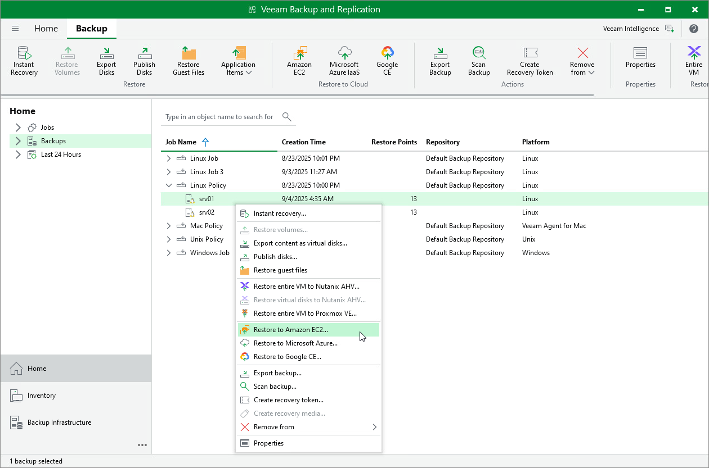The width and height of the screenshot is (709, 468).
Task: Click the Export Disks ribbon icon
Action: [106, 61]
